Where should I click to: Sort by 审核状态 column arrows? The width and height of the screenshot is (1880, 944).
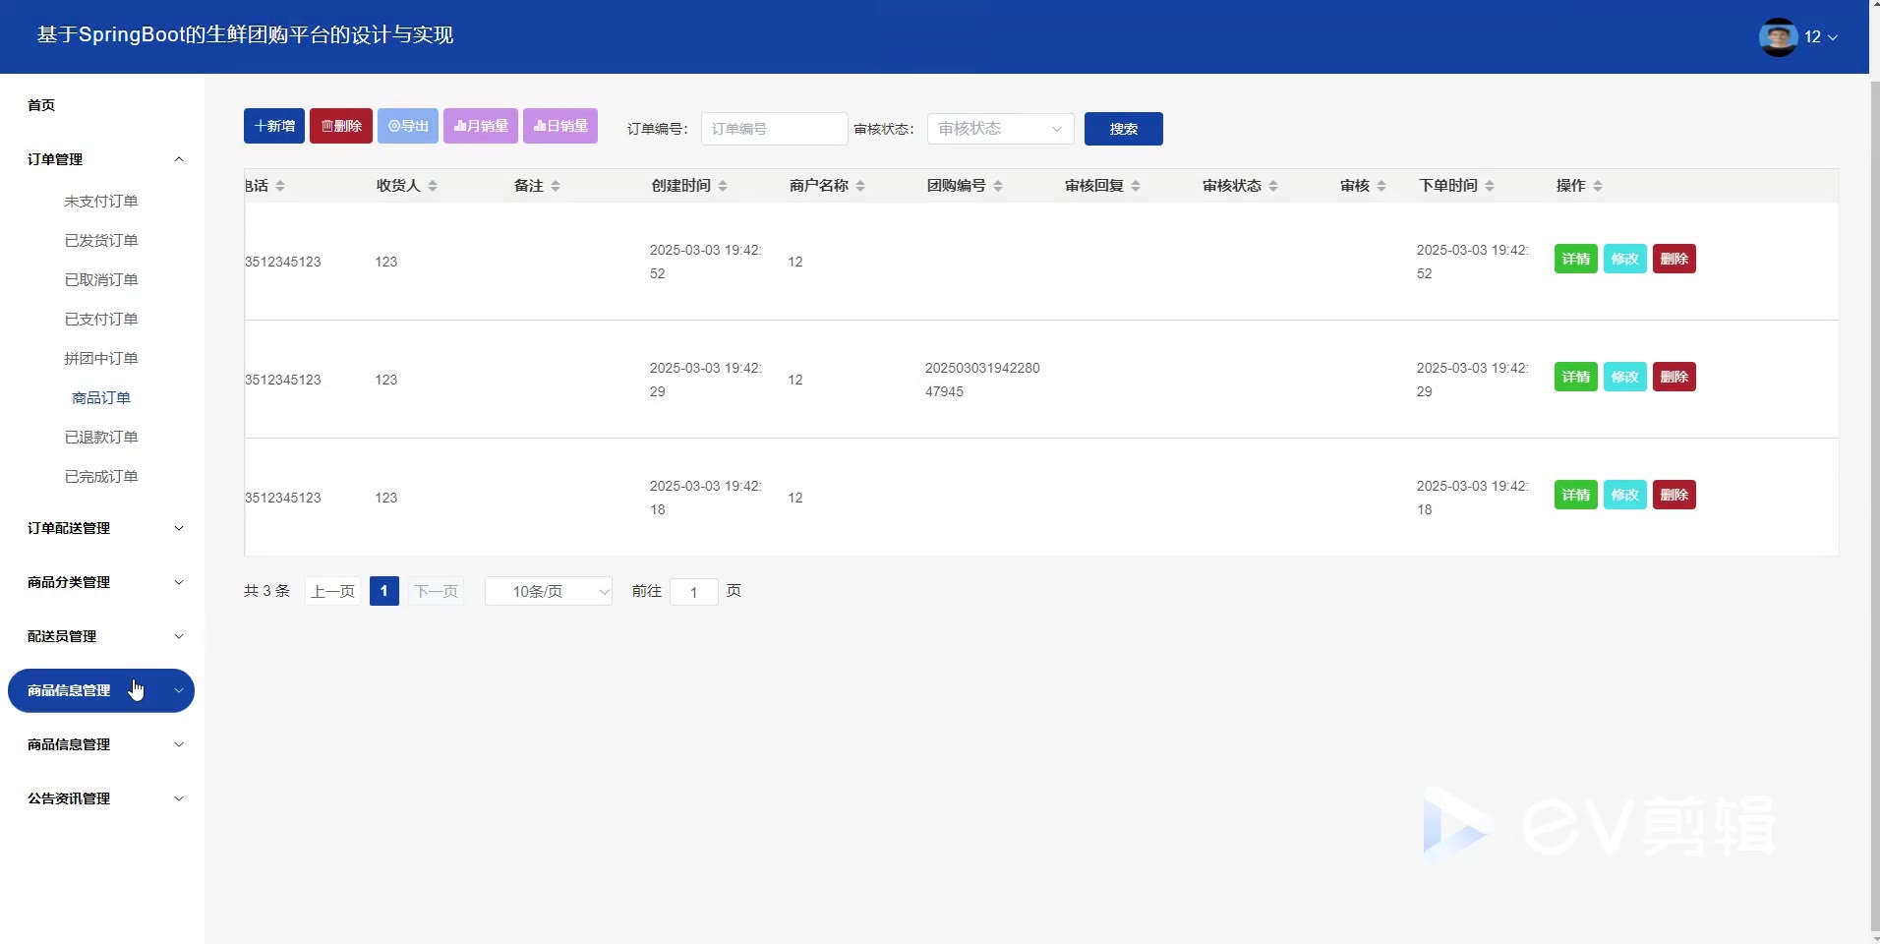[x=1273, y=186]
